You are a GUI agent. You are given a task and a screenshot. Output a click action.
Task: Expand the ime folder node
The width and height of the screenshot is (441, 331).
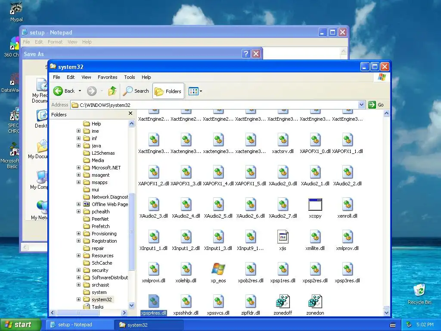pos(79,131)
